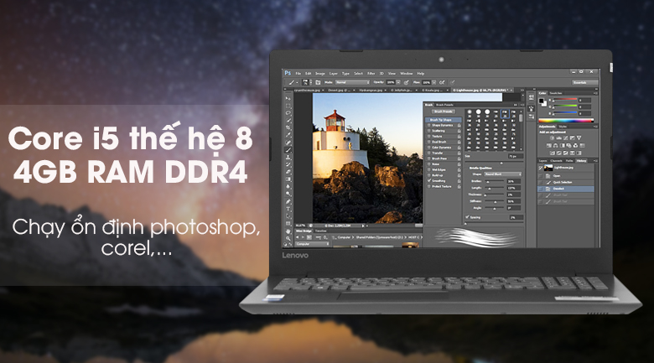Enable the Protect Texture checkbox

[x=428, y=186]
